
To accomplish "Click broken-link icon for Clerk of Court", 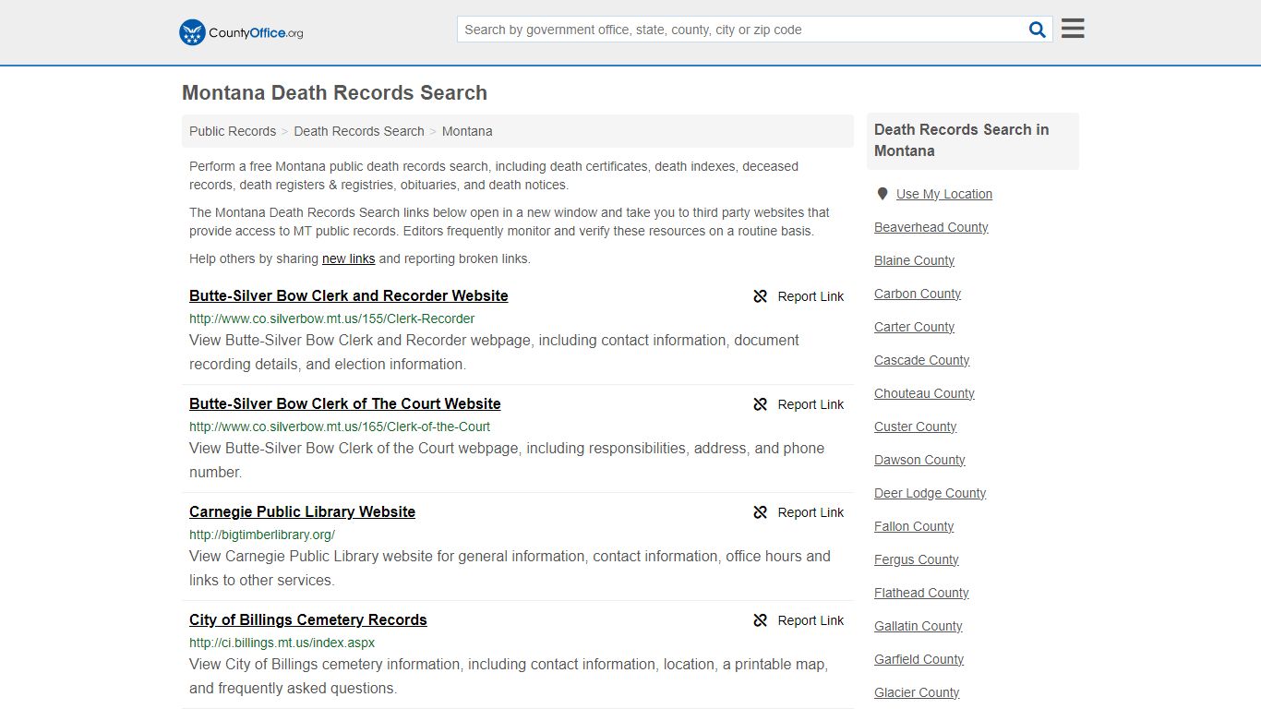I will pos(761,404).
